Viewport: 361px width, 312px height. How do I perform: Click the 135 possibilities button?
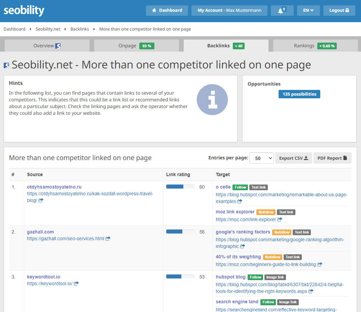(299, 94)
